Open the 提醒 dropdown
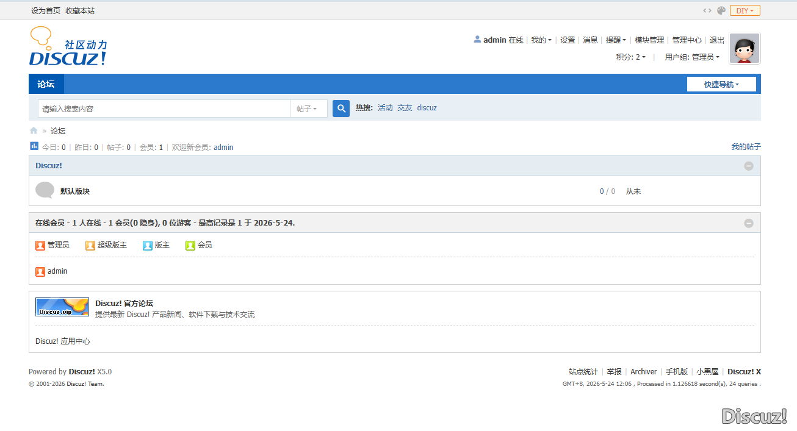The width and height of the screenshot is (797, 431). tap(616, 40)
